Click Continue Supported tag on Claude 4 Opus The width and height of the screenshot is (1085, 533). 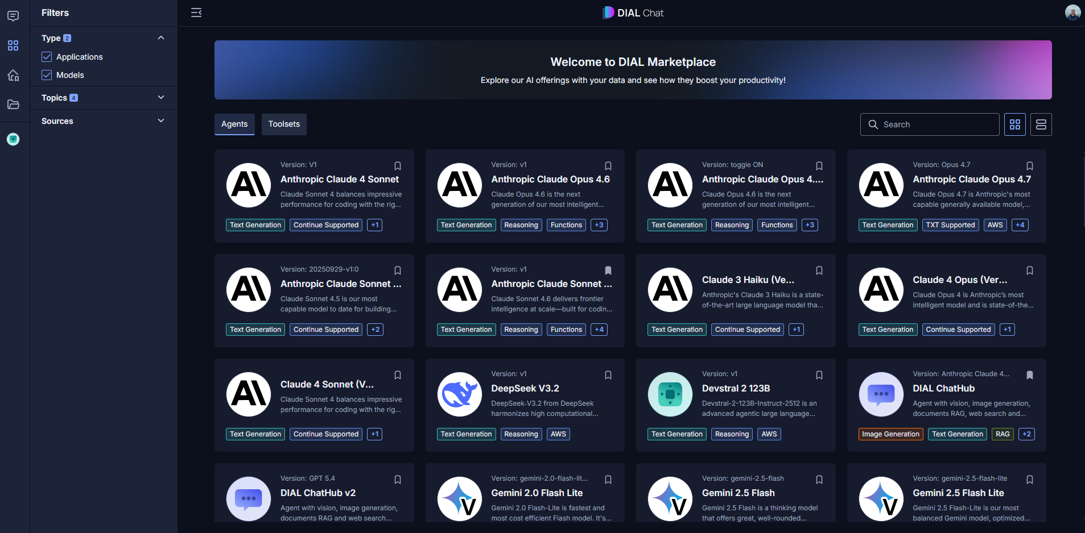(958, 330)
